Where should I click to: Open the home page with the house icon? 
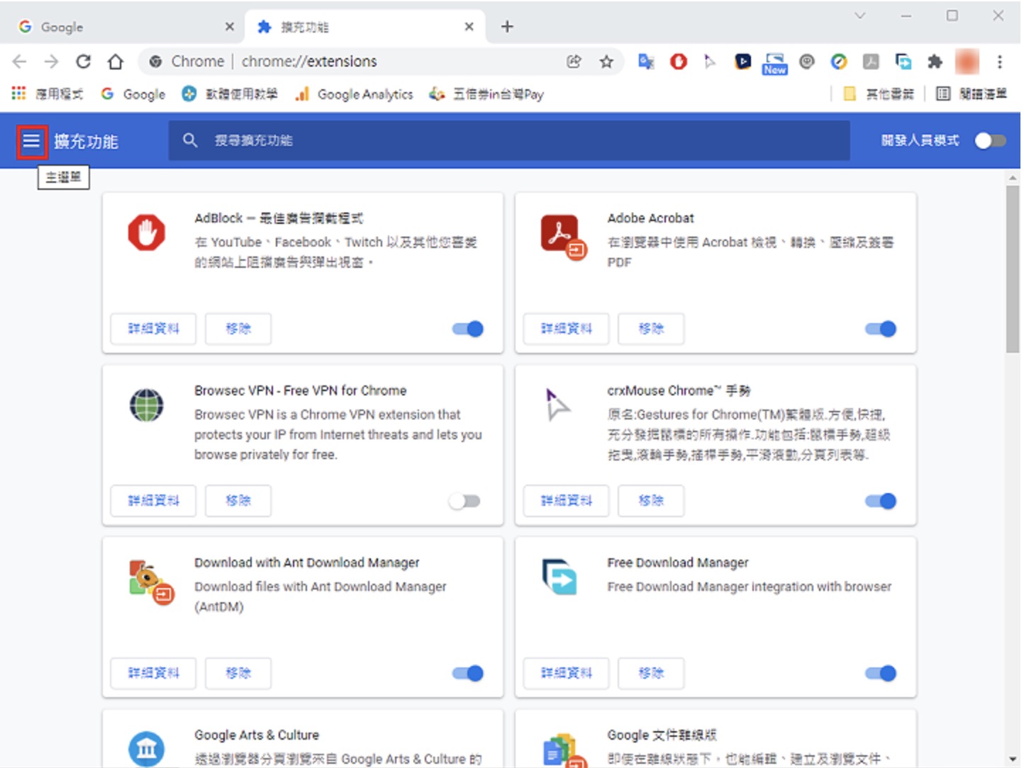coord(115,62)
